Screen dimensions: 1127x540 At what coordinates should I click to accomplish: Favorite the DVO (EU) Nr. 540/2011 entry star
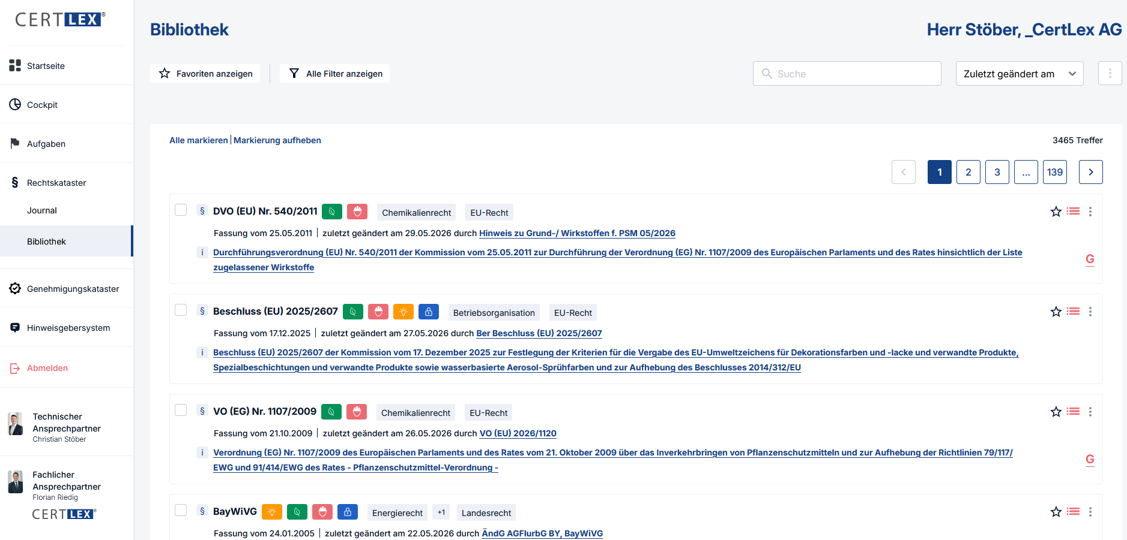[x=1056, y=212]
